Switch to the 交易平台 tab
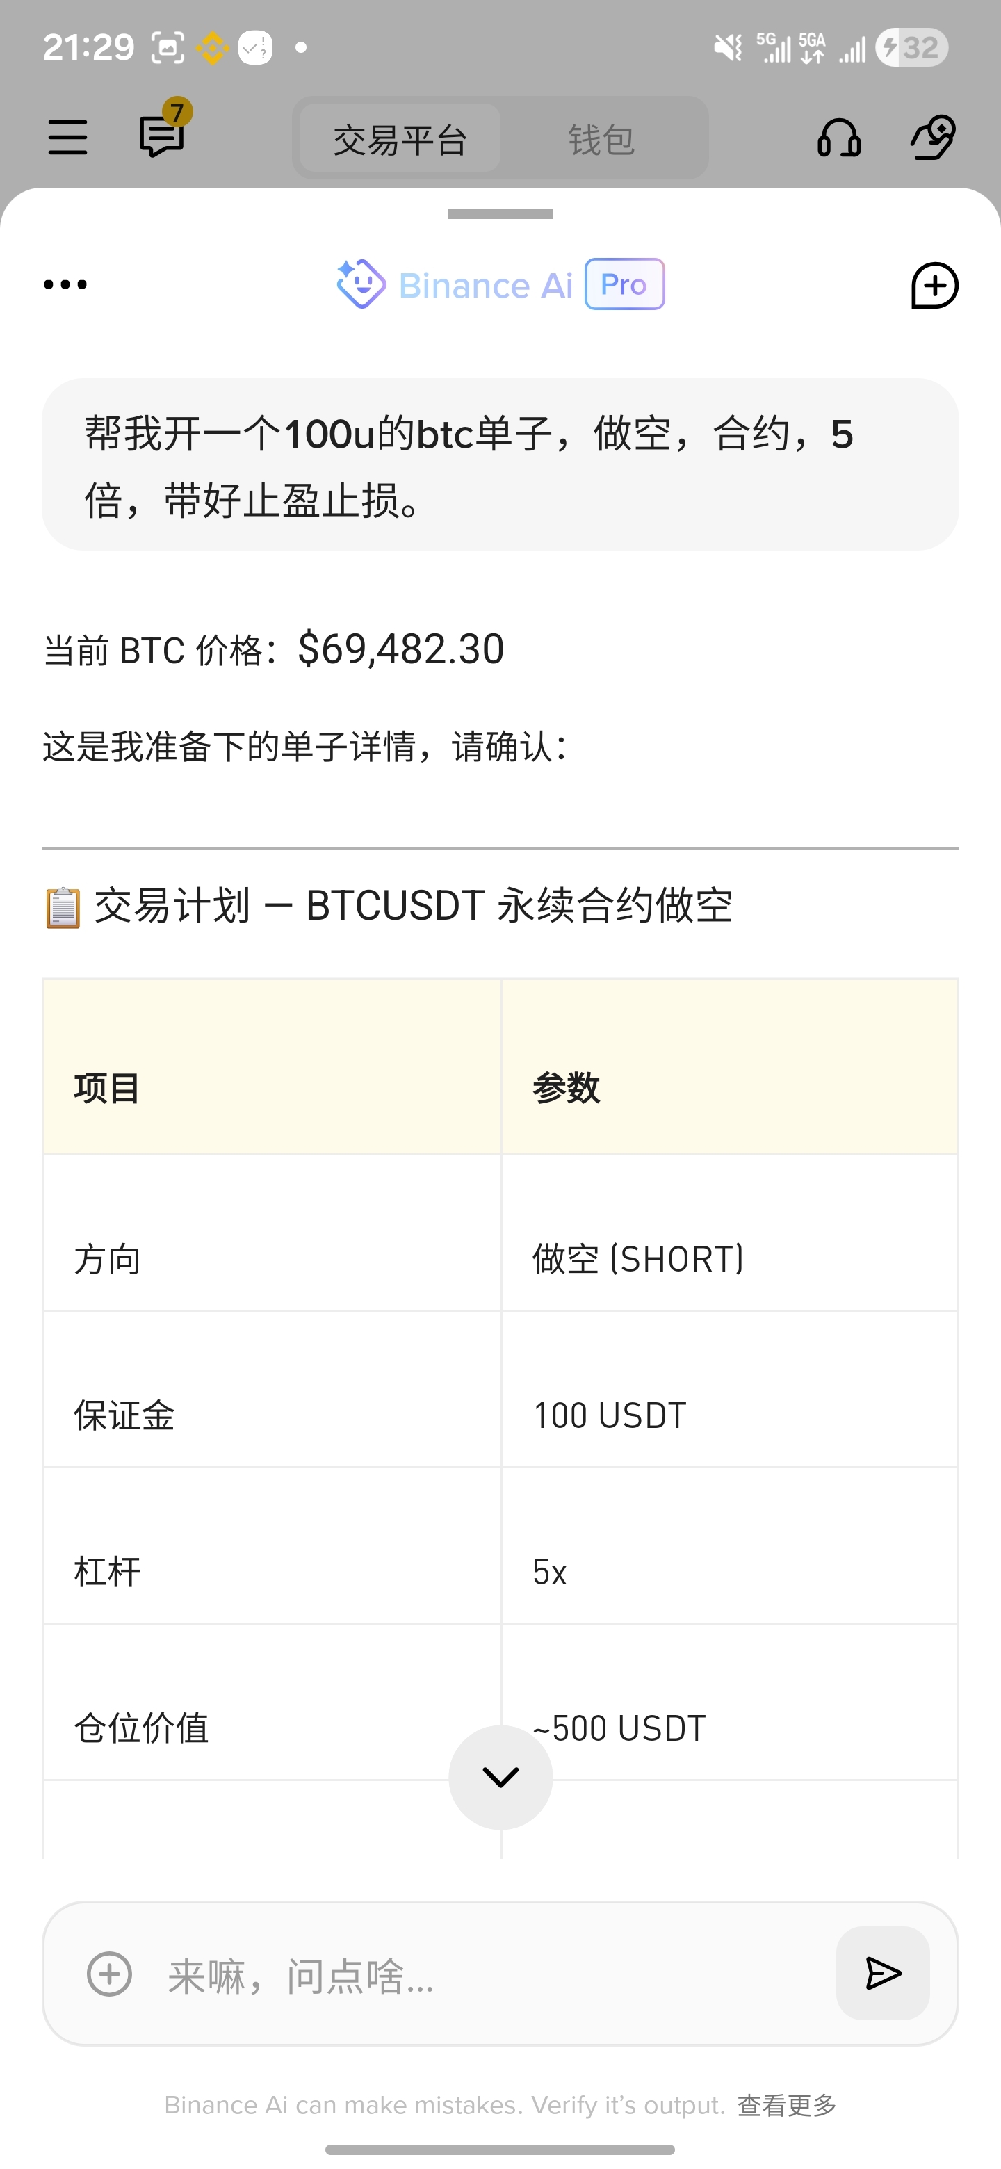Viewport: 1001px width, 2169px height. [400, 139]
